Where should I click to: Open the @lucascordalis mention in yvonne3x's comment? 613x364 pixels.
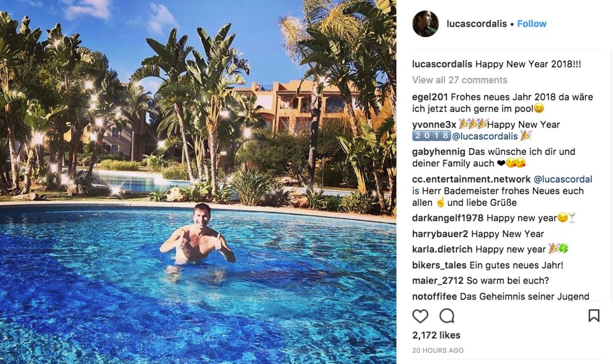click(485, 136)
